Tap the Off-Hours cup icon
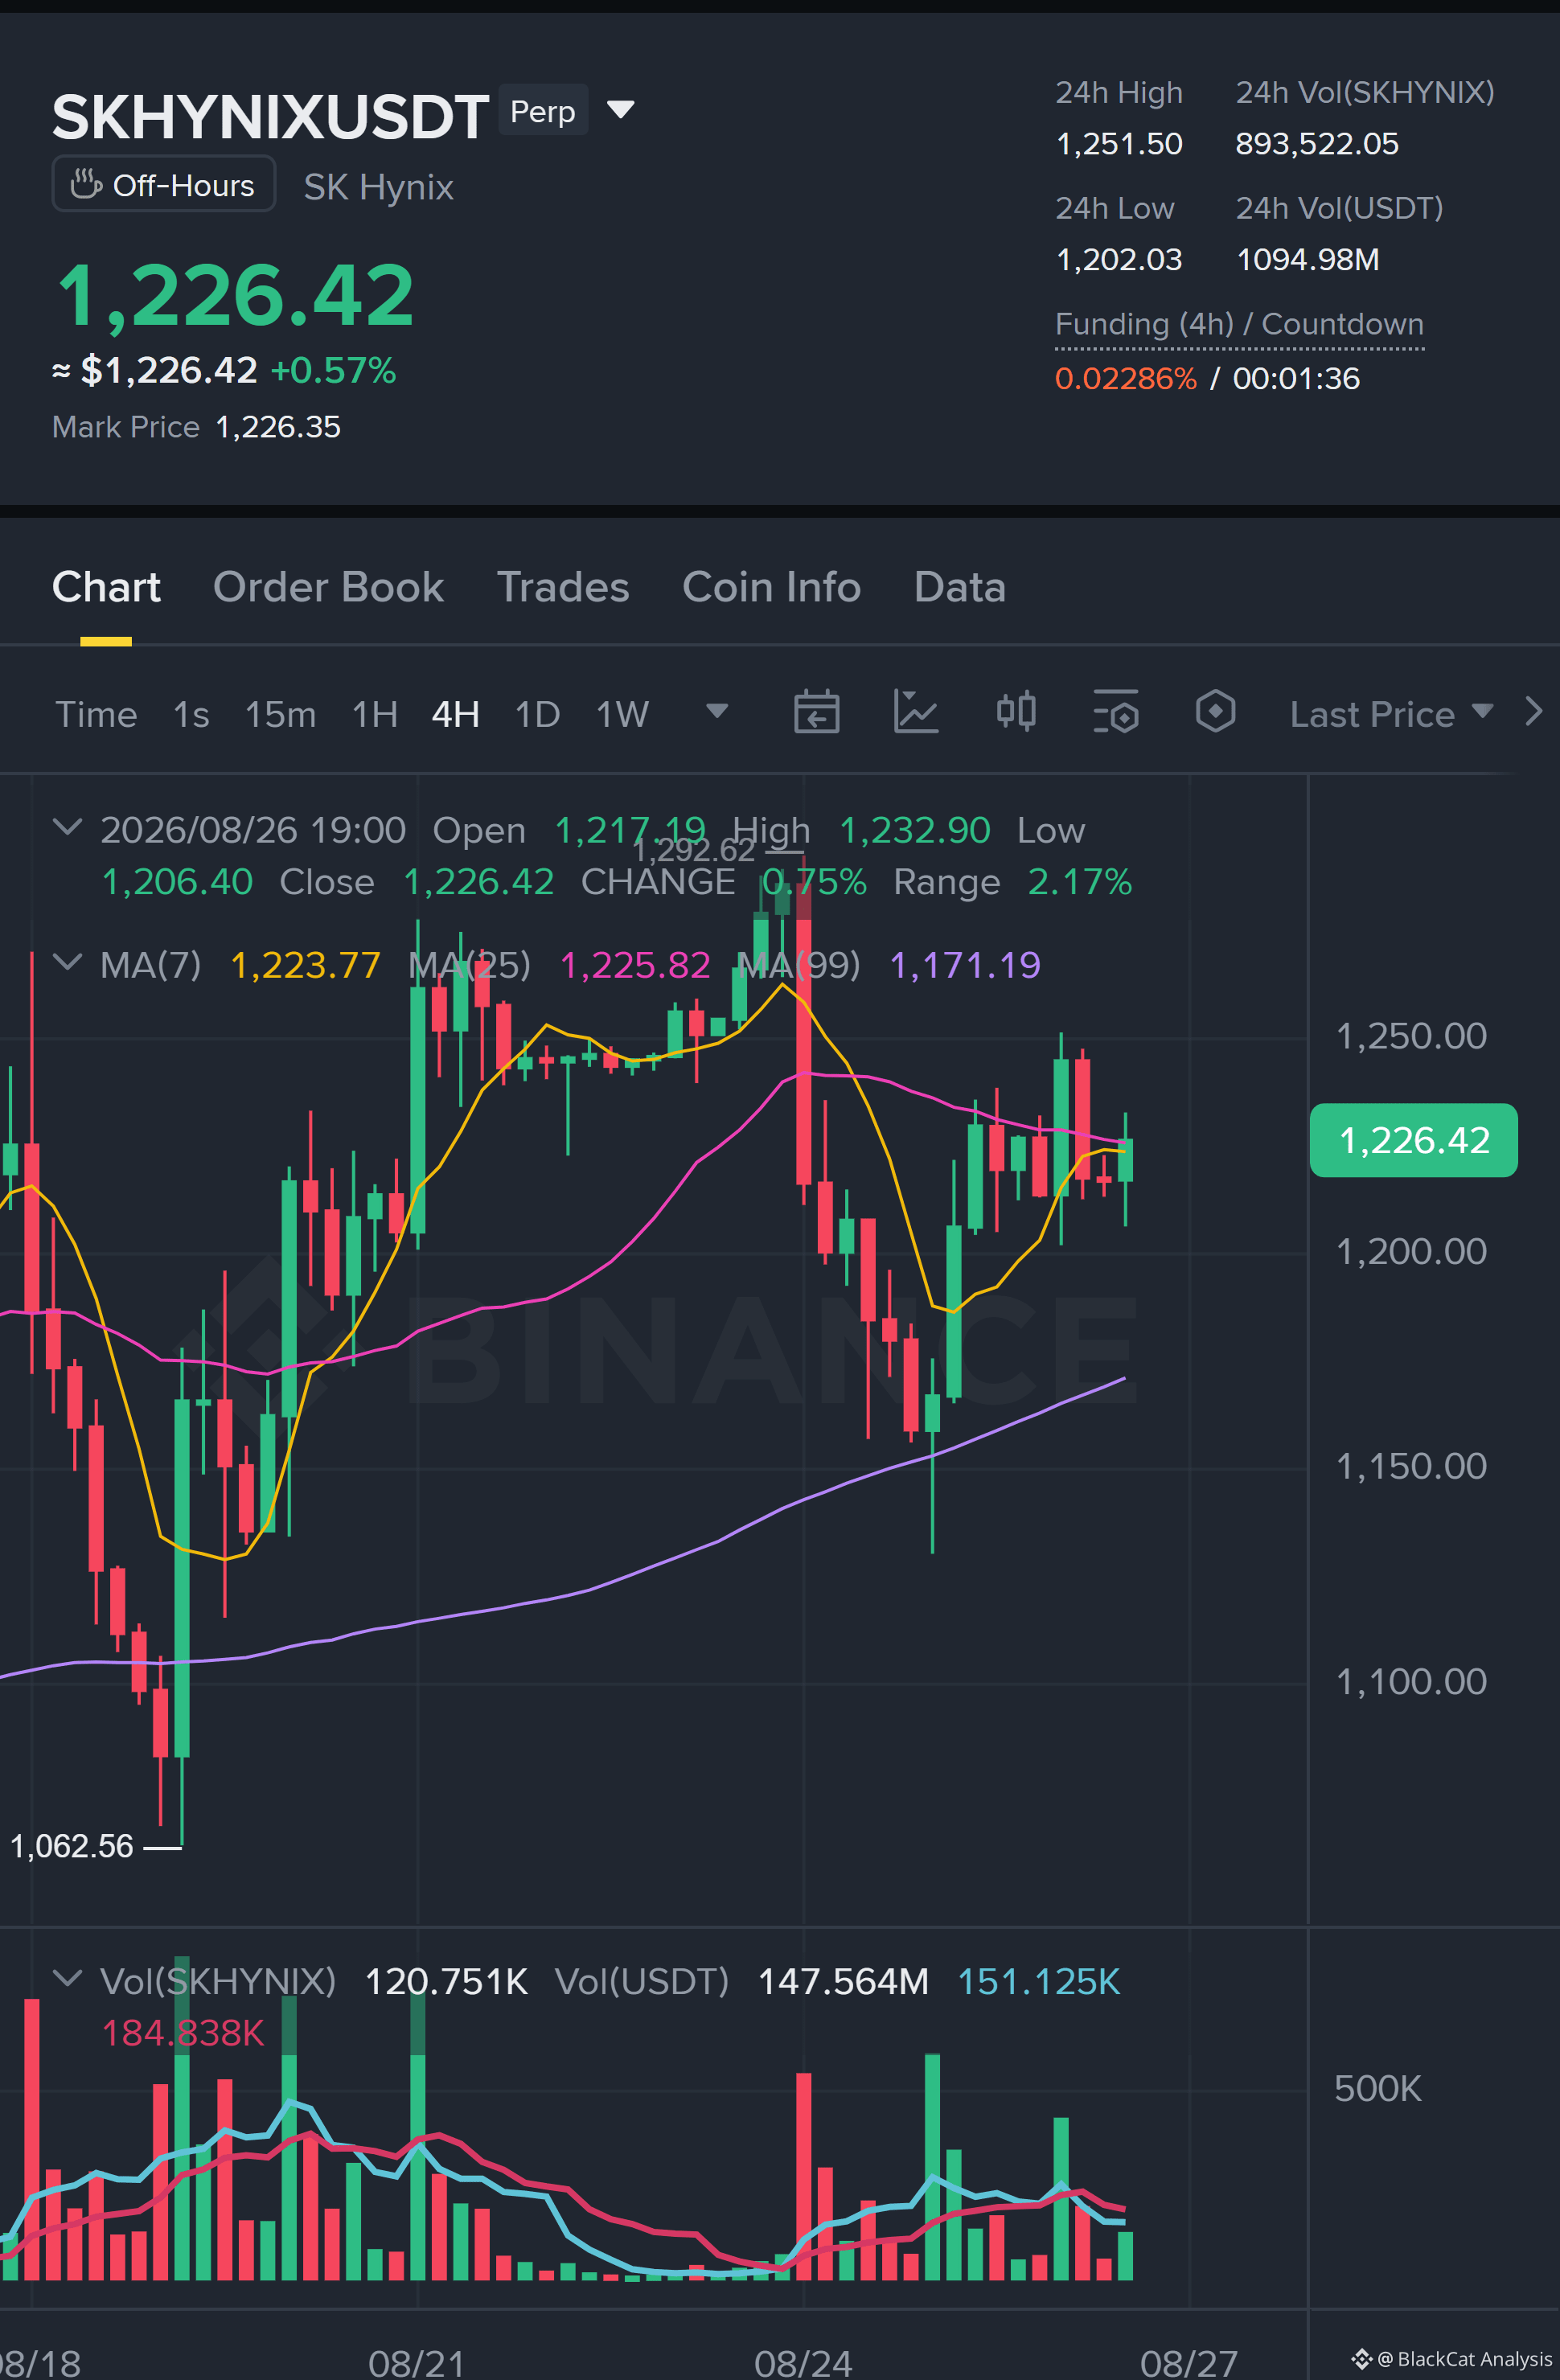Screen dimensions: 1560x2380 tap(86, 185)
